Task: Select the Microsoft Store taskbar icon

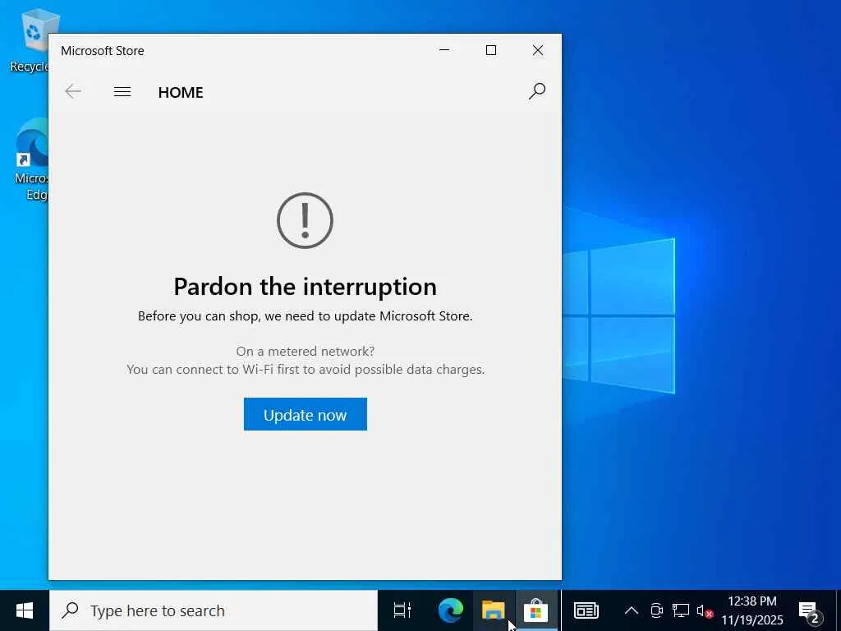Action: [535, 610]
